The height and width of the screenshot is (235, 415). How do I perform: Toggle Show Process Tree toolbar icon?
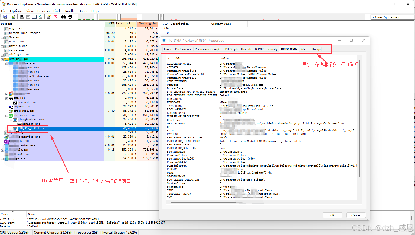28,17
